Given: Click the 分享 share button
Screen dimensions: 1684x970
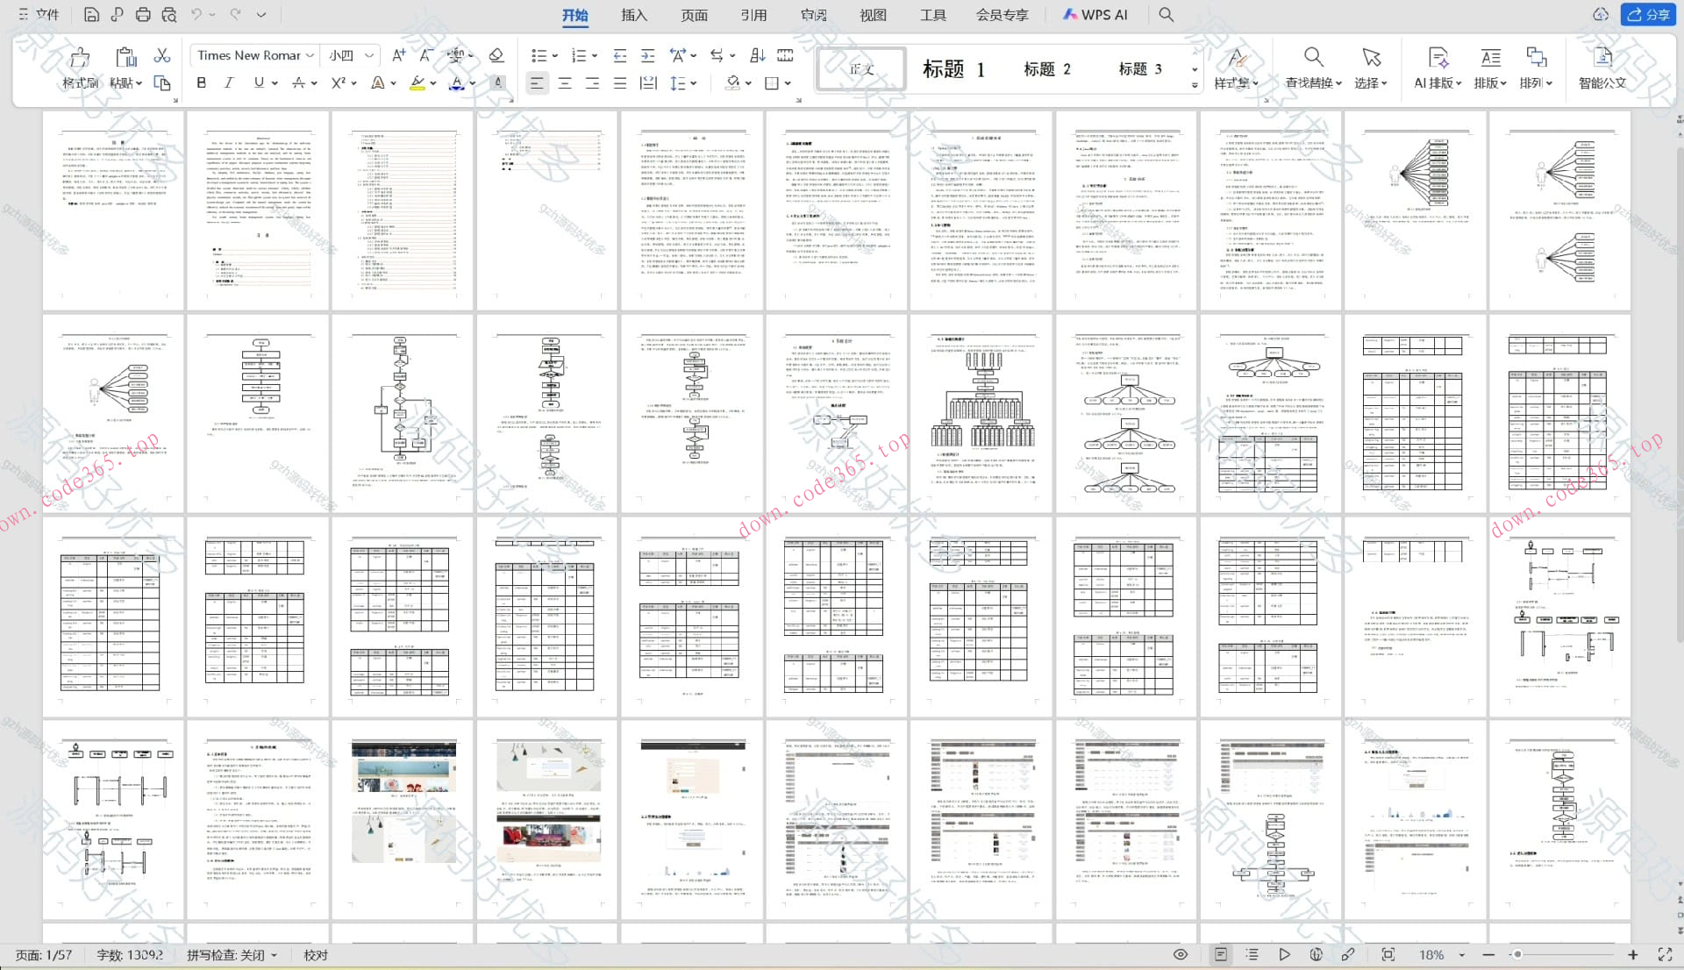Looking at the screenshot, I should click(1648, 15).
